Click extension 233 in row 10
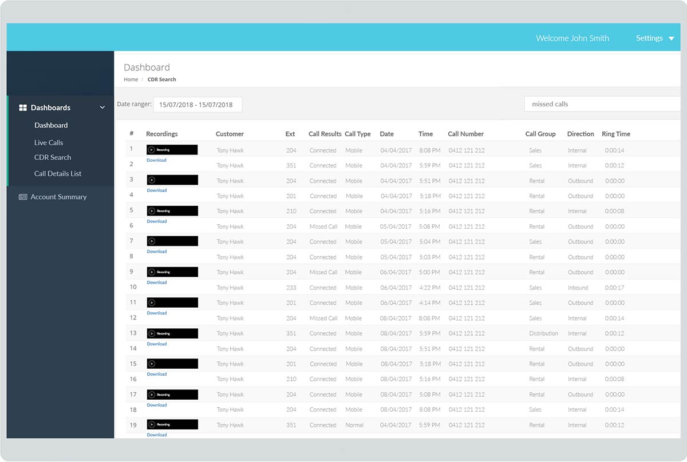The width and height of the screenshot is (687, 462). tap(291, 288)
